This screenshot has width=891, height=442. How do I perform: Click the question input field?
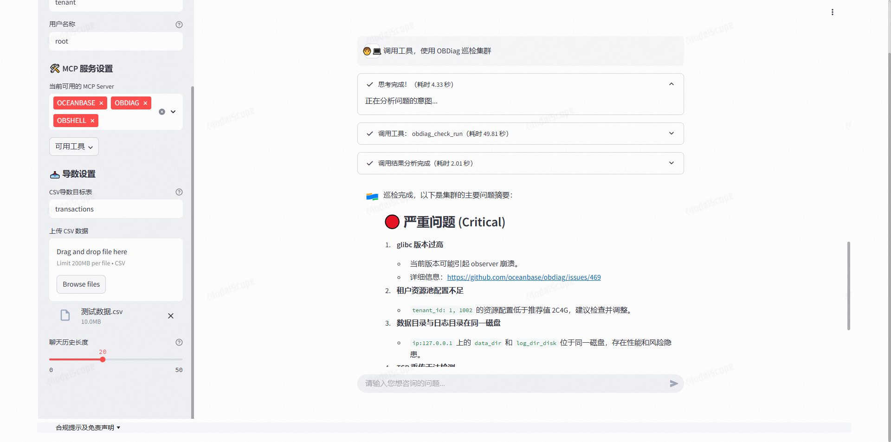(510, 384)
